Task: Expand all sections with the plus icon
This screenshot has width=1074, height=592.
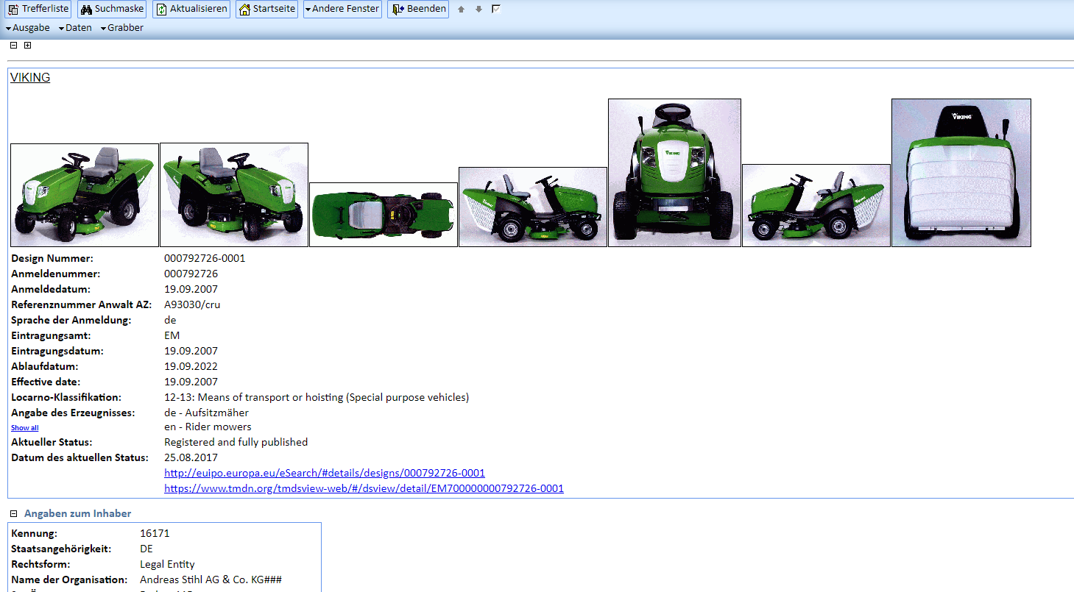Action: click(27, 46)
